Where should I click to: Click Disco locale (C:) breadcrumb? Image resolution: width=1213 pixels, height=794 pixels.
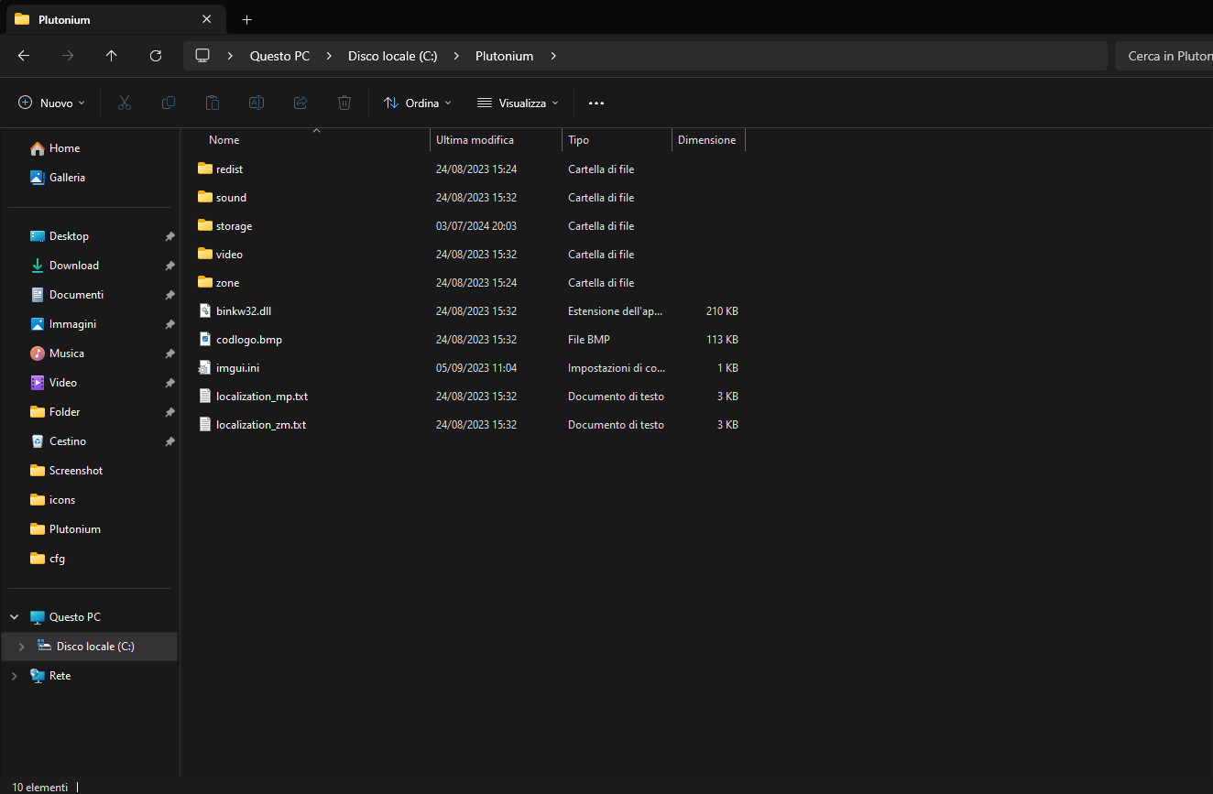click(392, 56)
